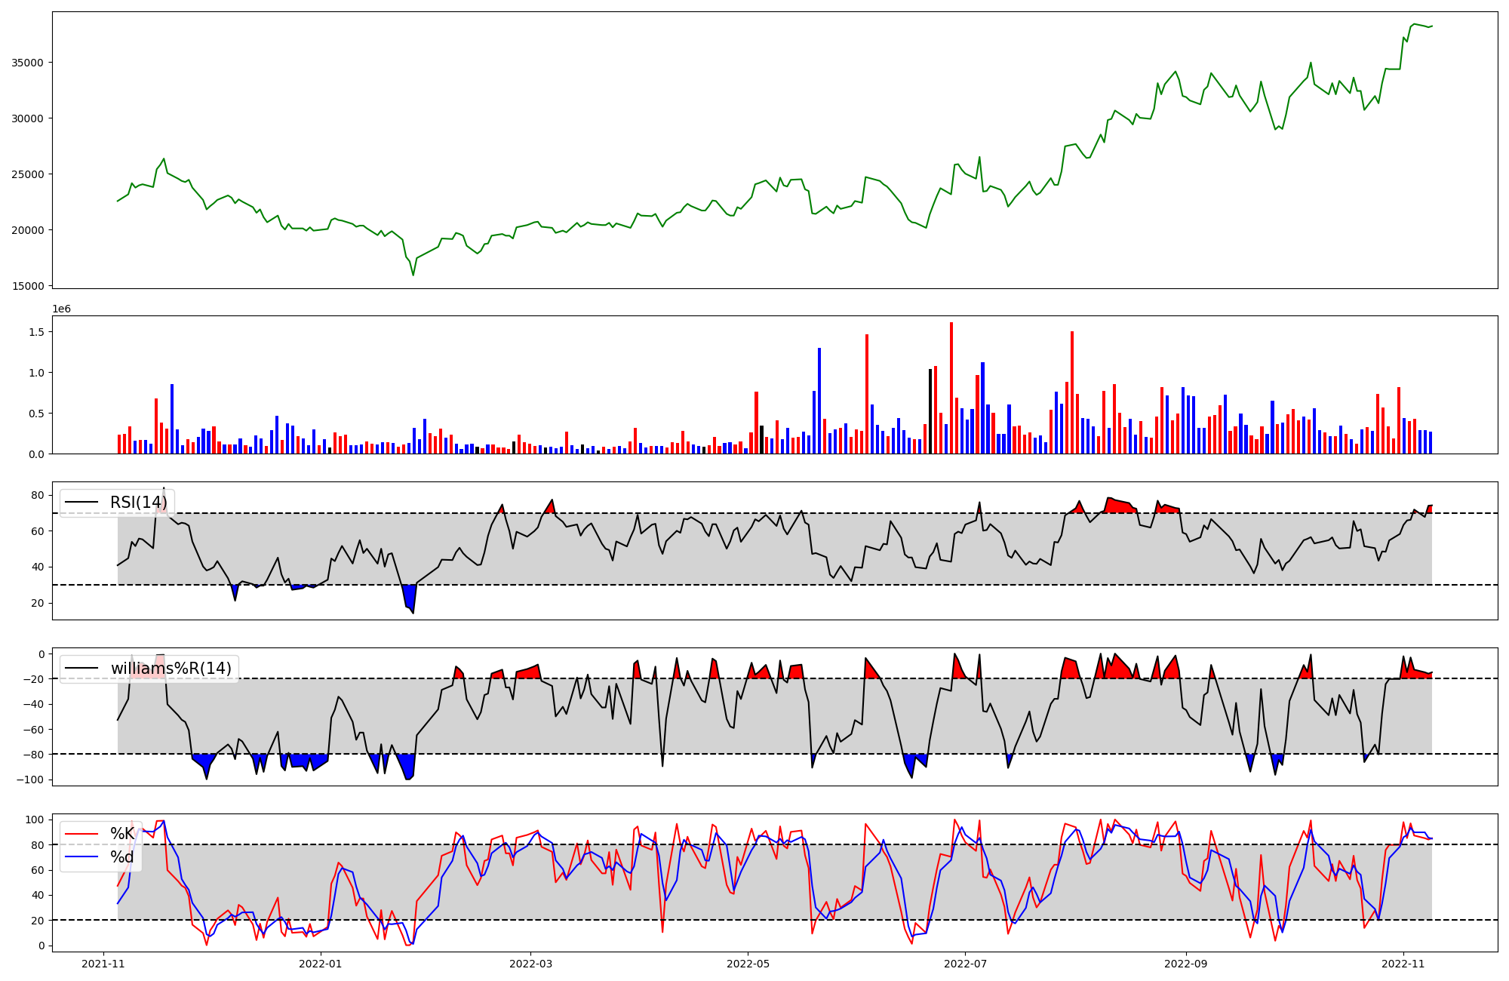
Task: Click the red %K legend line swatch
Action: [x=81, y=834]
